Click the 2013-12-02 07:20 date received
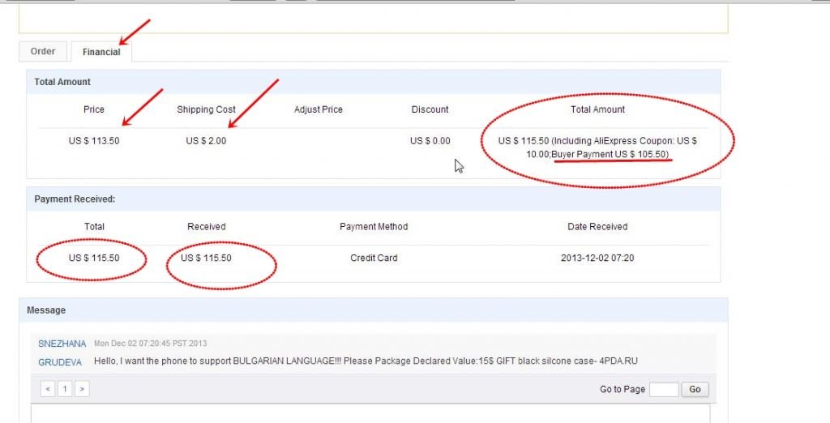This screenshot has height=423, width=830. [x=597, y=258]
